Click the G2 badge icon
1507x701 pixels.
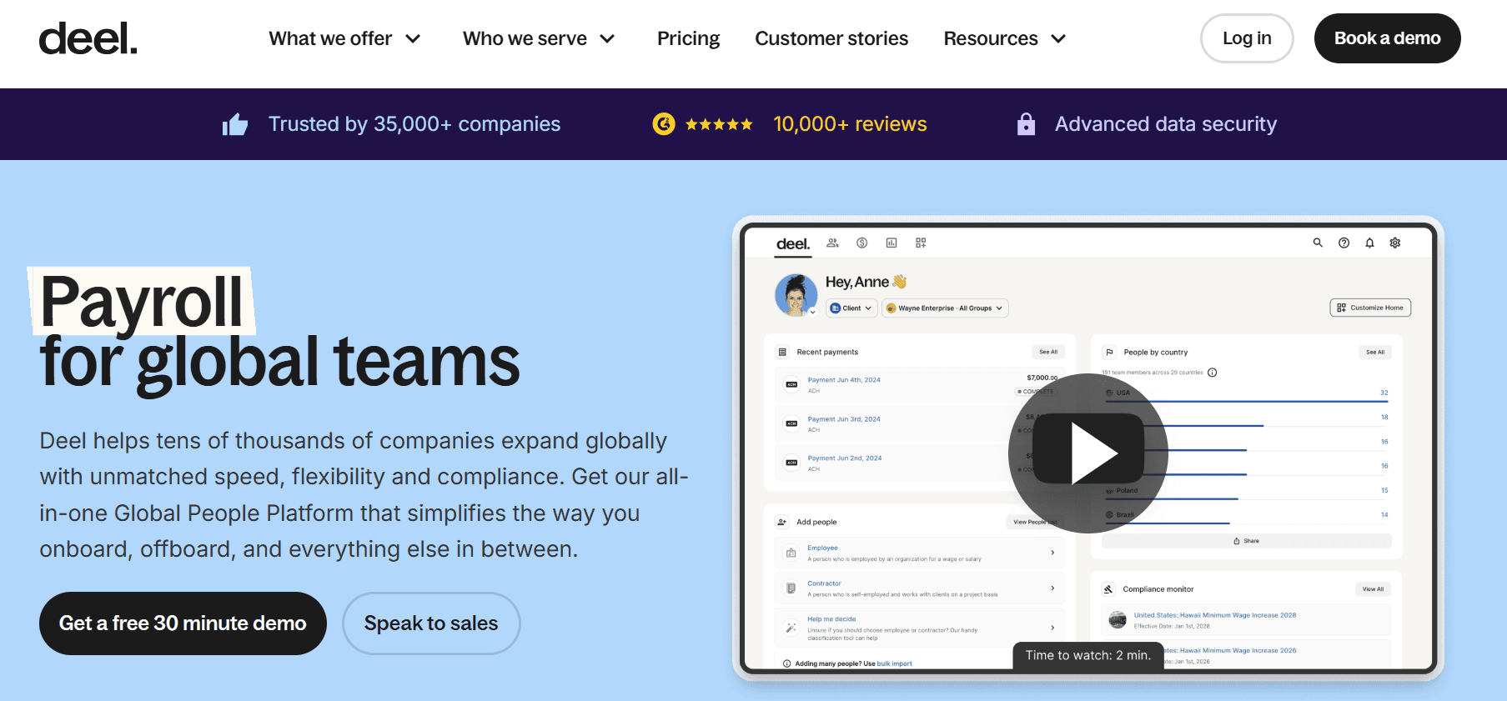(x=664, y=124)
